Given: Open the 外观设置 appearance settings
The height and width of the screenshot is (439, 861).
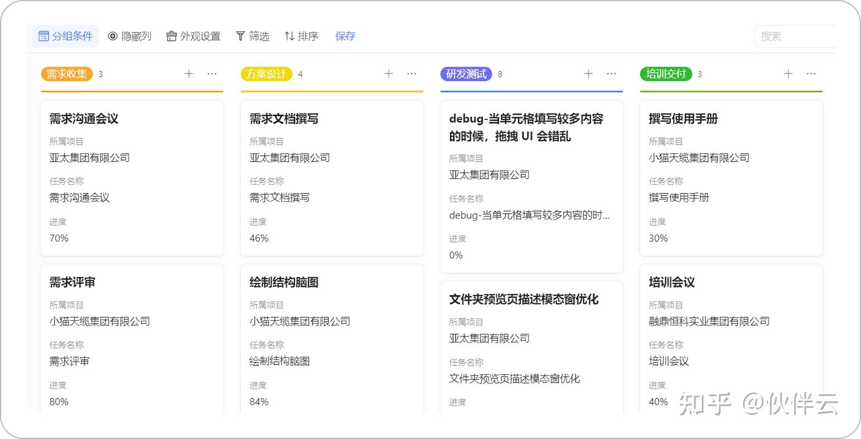Looking at the screenshot, I should (x=193, y=36).
